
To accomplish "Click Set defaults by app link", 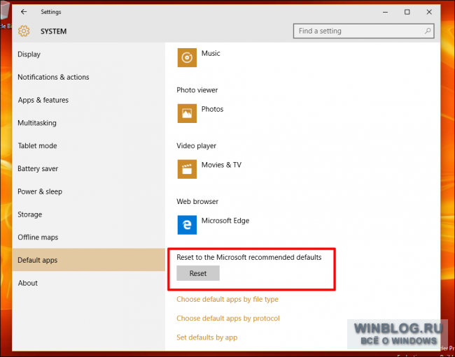I will [206, 337].
